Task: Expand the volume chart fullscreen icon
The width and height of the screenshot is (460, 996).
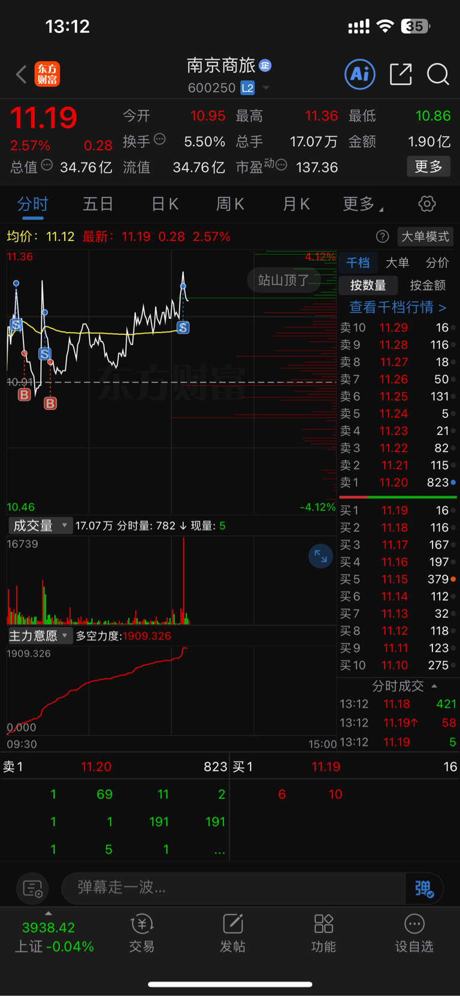Action: [320, 556]
